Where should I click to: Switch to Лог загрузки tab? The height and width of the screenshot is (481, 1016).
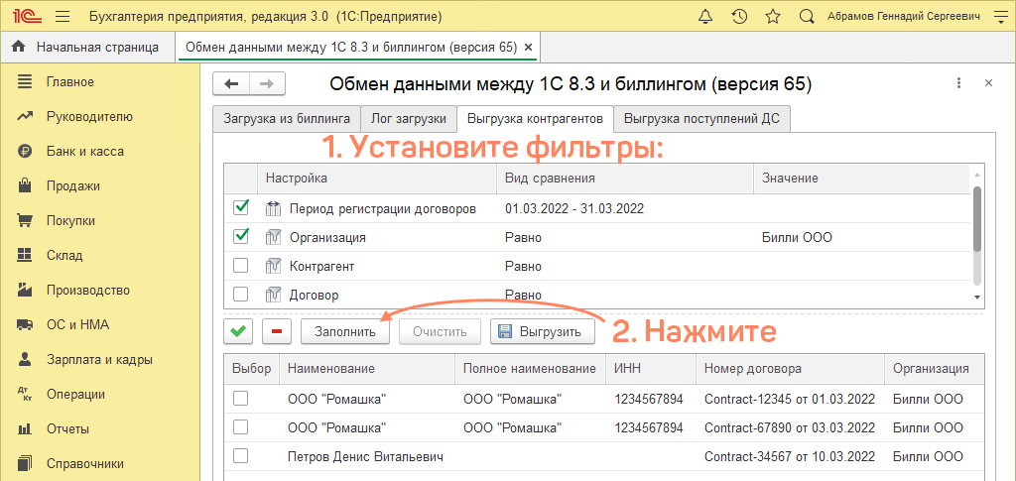click(408, 119)
